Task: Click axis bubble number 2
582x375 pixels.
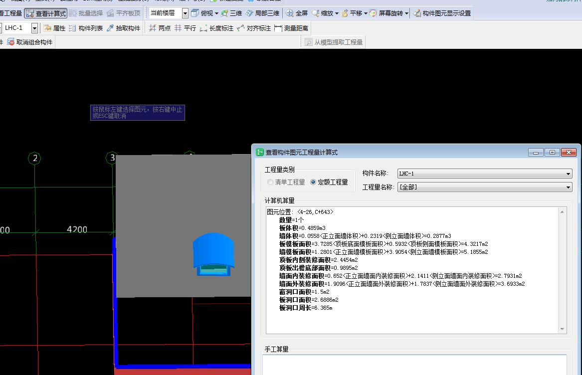Action: click(x=34, y=158)
